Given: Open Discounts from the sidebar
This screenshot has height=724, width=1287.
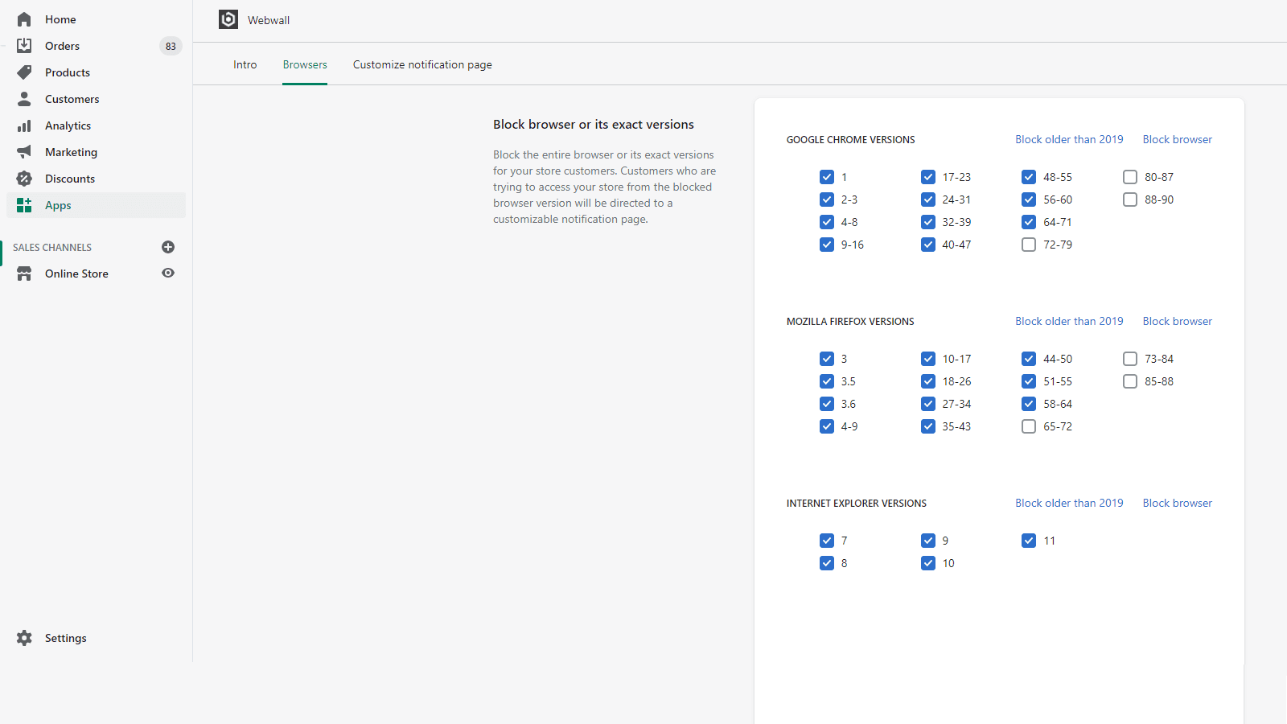Looking at the screenshot, I should pyautogui.click(x=70, y=178).
